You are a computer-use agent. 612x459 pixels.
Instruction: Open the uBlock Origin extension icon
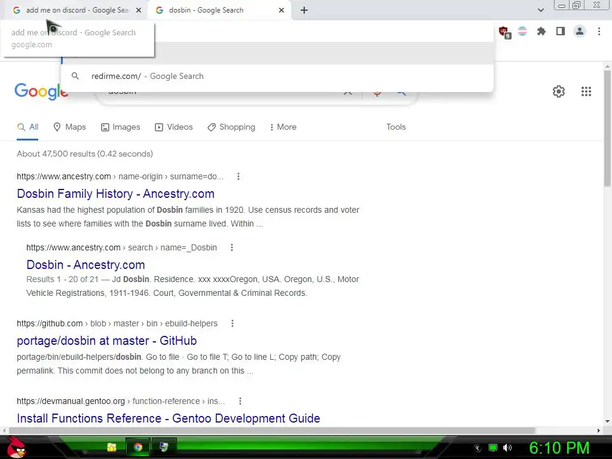pos(504,32)
